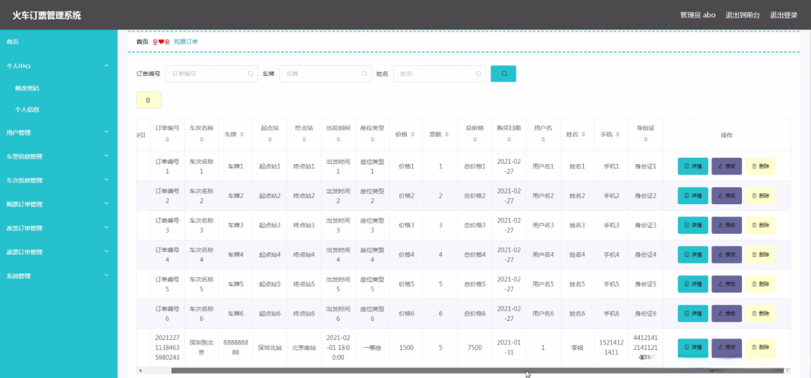This screenshot has height=378, width=811.
Task: Collapse the 个人中心 sidebar section
Action: (x=58, y=66)
